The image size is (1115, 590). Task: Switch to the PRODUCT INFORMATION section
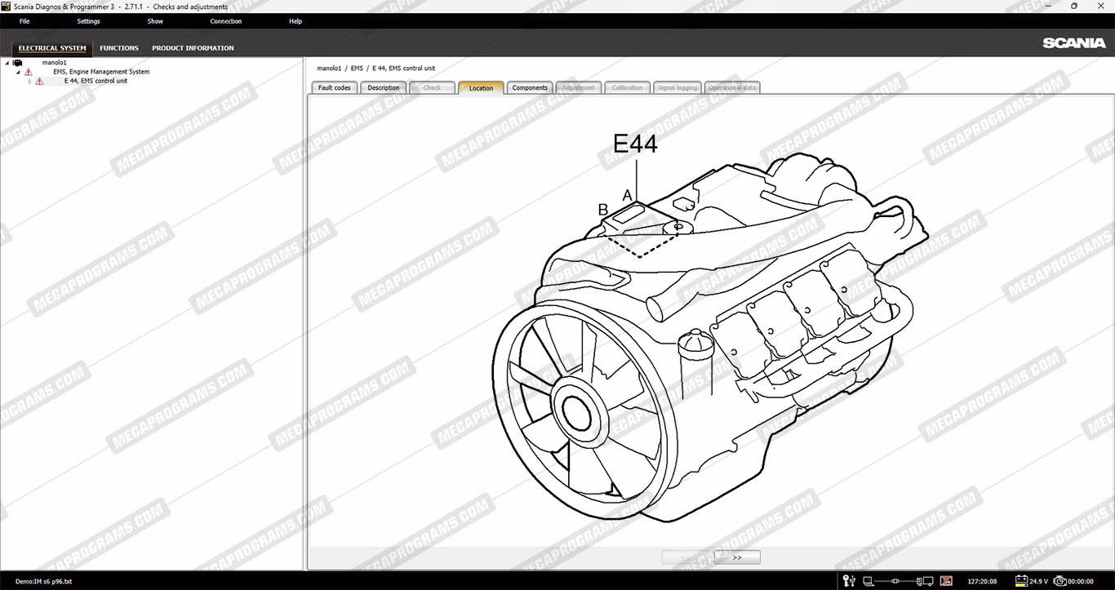pos(193,48)
